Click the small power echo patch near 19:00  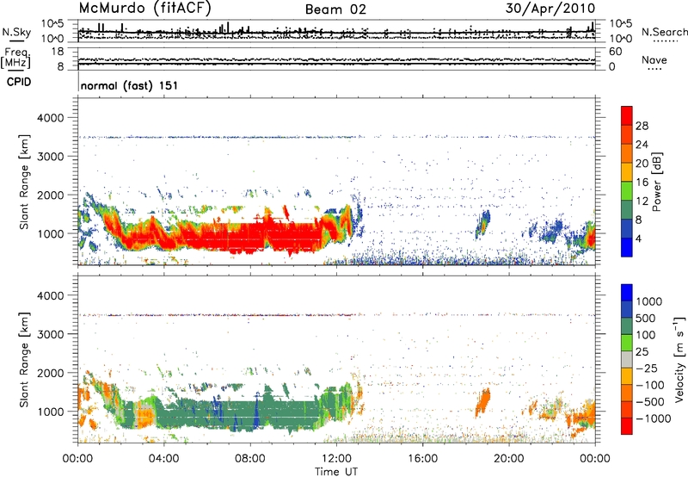pyautogui.click(x=482, y=225)
